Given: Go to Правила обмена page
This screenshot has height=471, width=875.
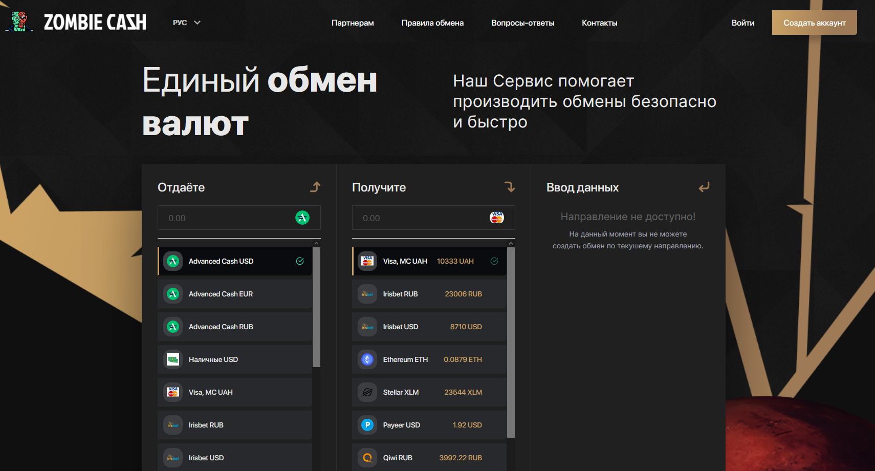Looking at the screenshot, I should click(432, 23).
